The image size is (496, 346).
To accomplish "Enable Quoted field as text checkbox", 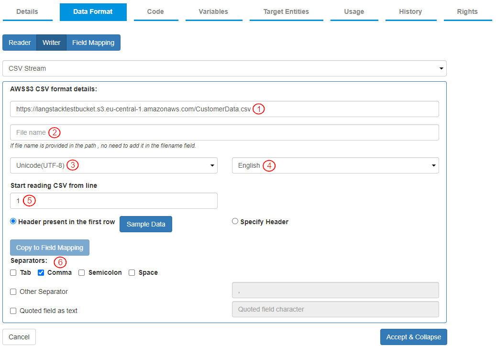I will (x=13, y=311).
